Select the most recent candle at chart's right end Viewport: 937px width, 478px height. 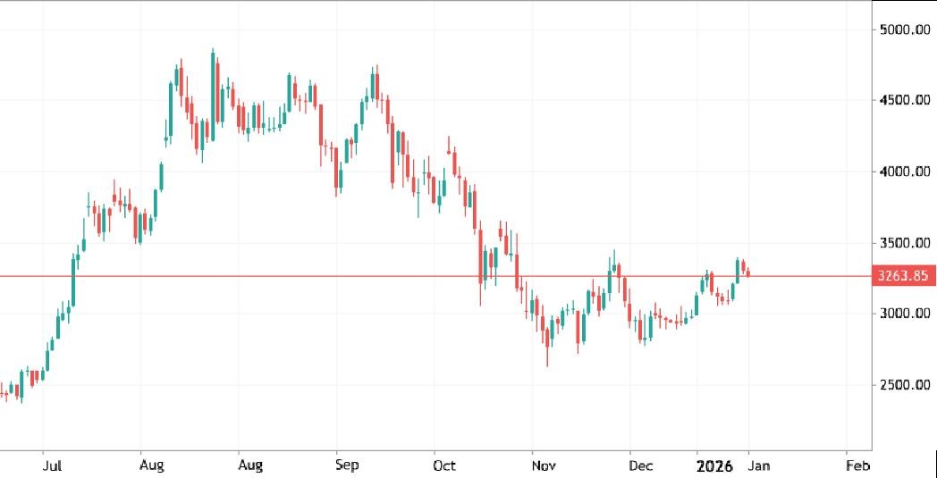click(x=748, y=272)
